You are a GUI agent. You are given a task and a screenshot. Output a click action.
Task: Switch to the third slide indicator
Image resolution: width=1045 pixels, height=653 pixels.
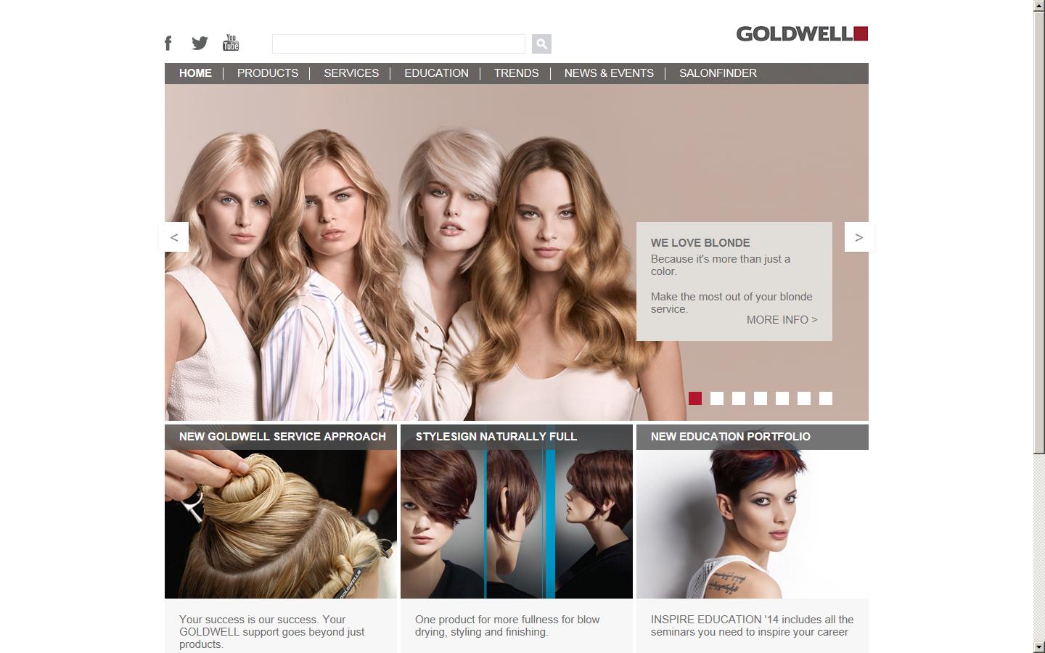tap(739, 398)
